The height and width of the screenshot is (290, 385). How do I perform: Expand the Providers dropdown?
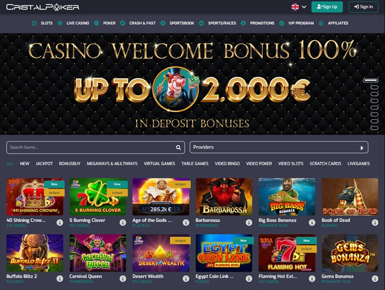pyautogui.click(x=279, y=147)
